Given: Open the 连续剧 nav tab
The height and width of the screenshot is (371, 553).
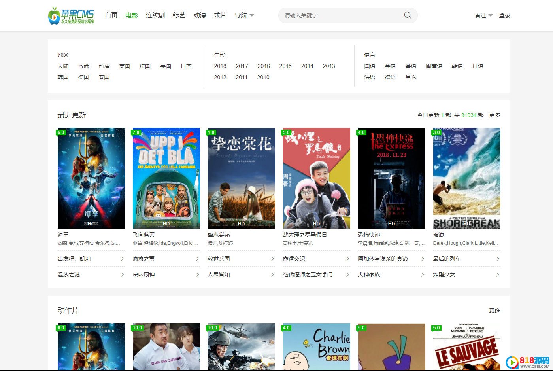Looking at the screenshot, I should pyautogui.click(x=155, y=15).
